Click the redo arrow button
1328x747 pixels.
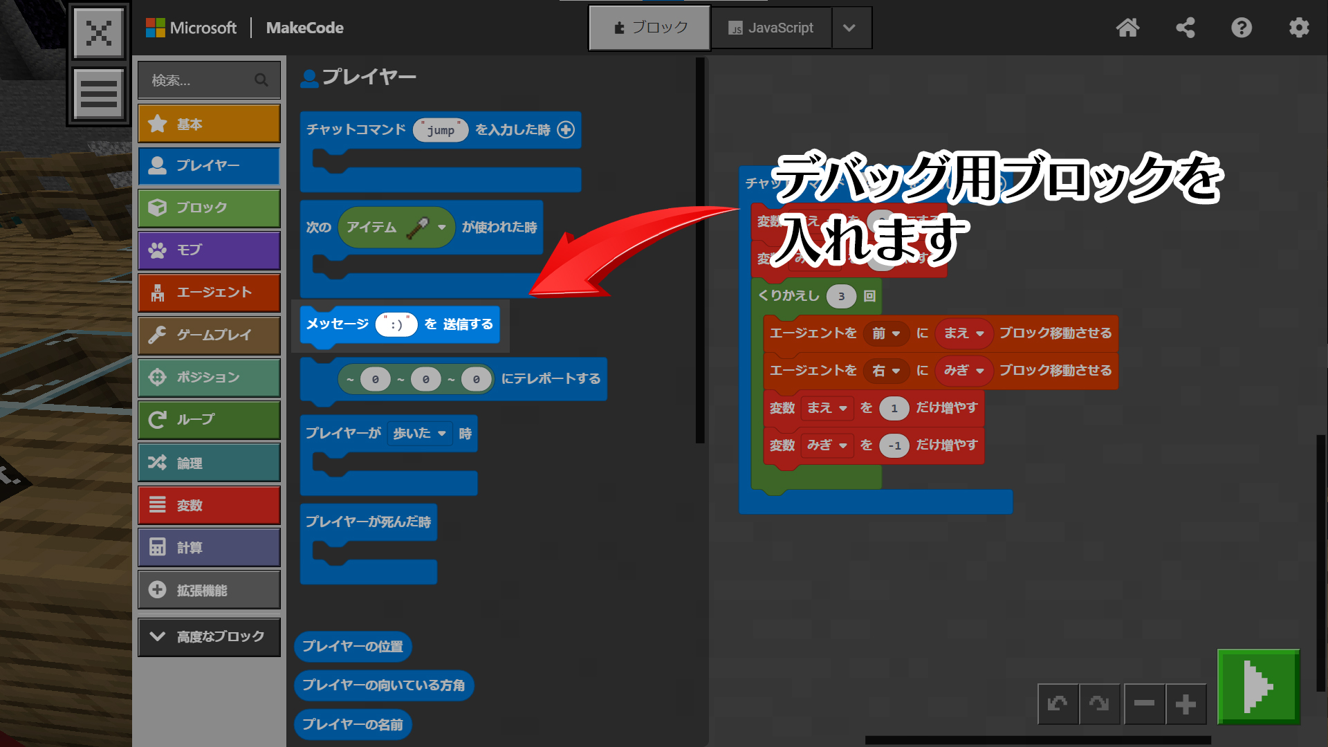point(1099,704)
